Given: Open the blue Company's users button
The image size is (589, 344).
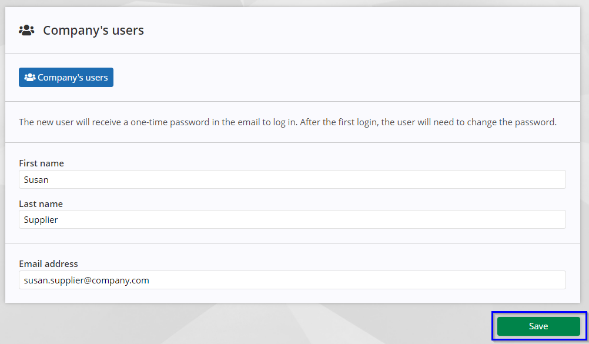Looking at the screenshot, I should (x=66, y=78).
